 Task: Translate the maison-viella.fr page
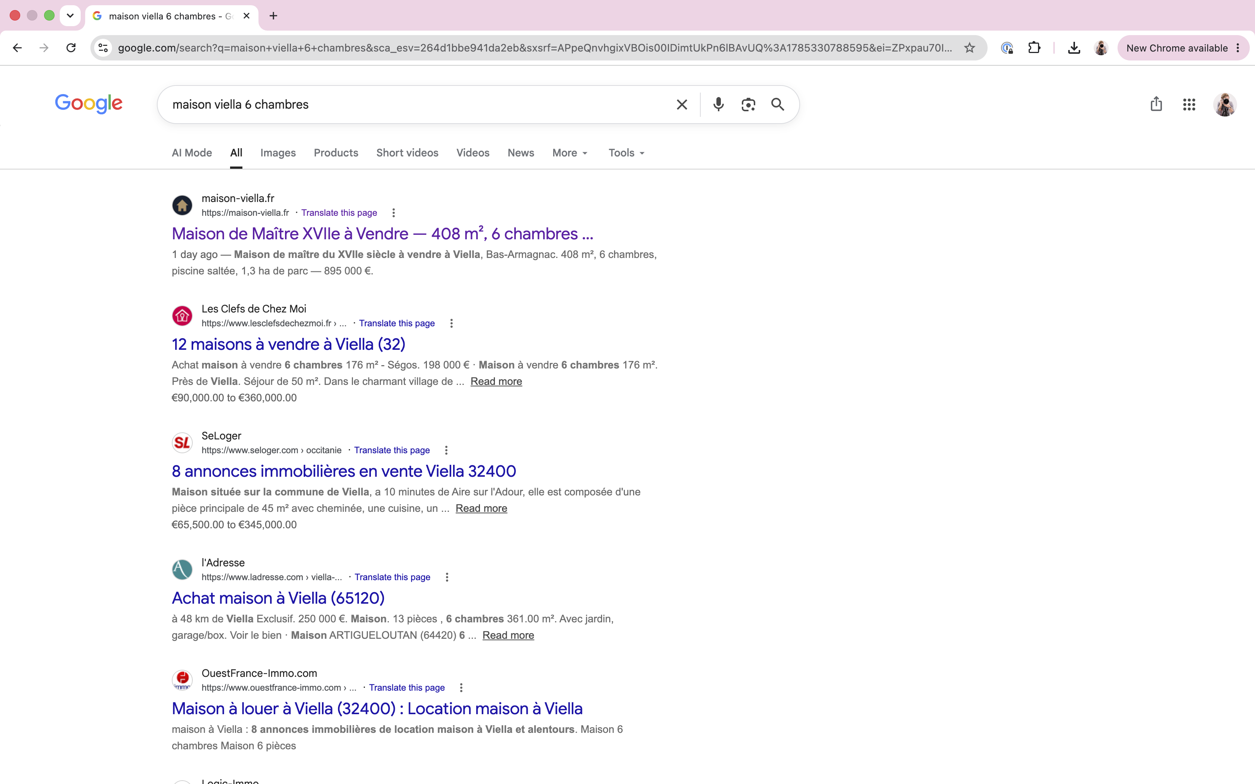tap(339, 212)
